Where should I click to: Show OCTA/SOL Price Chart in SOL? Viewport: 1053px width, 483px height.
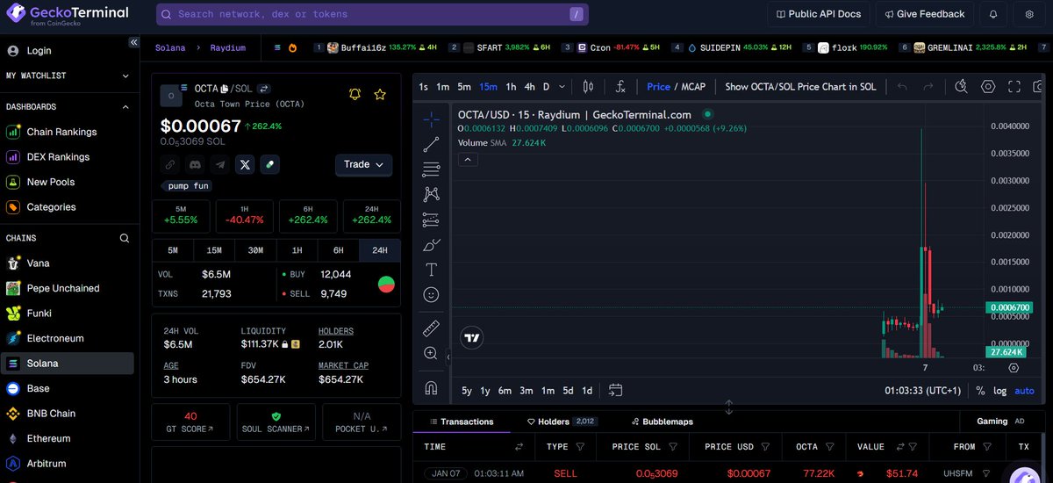pos(800,87)
